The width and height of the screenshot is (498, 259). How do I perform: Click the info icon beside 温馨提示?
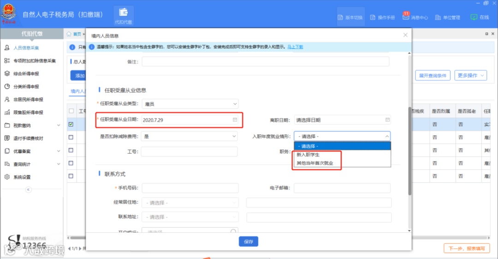click(91, 47)
